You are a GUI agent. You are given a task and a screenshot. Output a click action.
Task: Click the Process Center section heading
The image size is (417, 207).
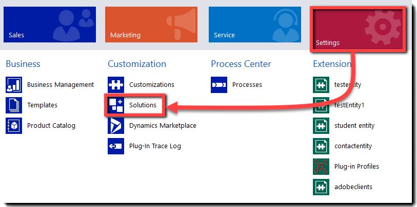point(241,64)
